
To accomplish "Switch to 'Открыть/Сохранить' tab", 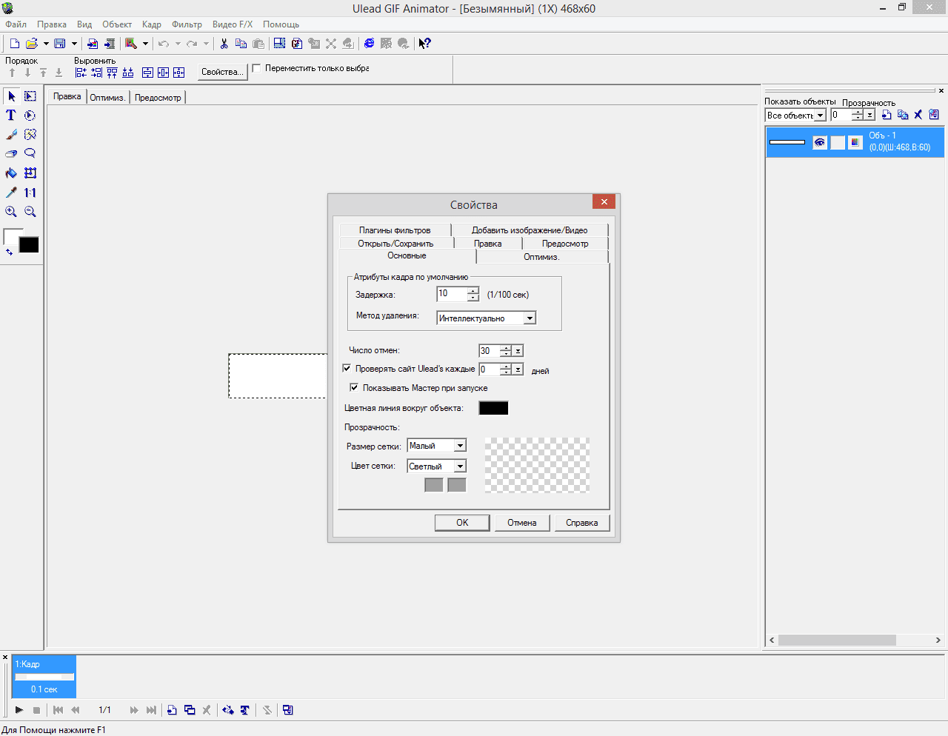I will [395, 244].
